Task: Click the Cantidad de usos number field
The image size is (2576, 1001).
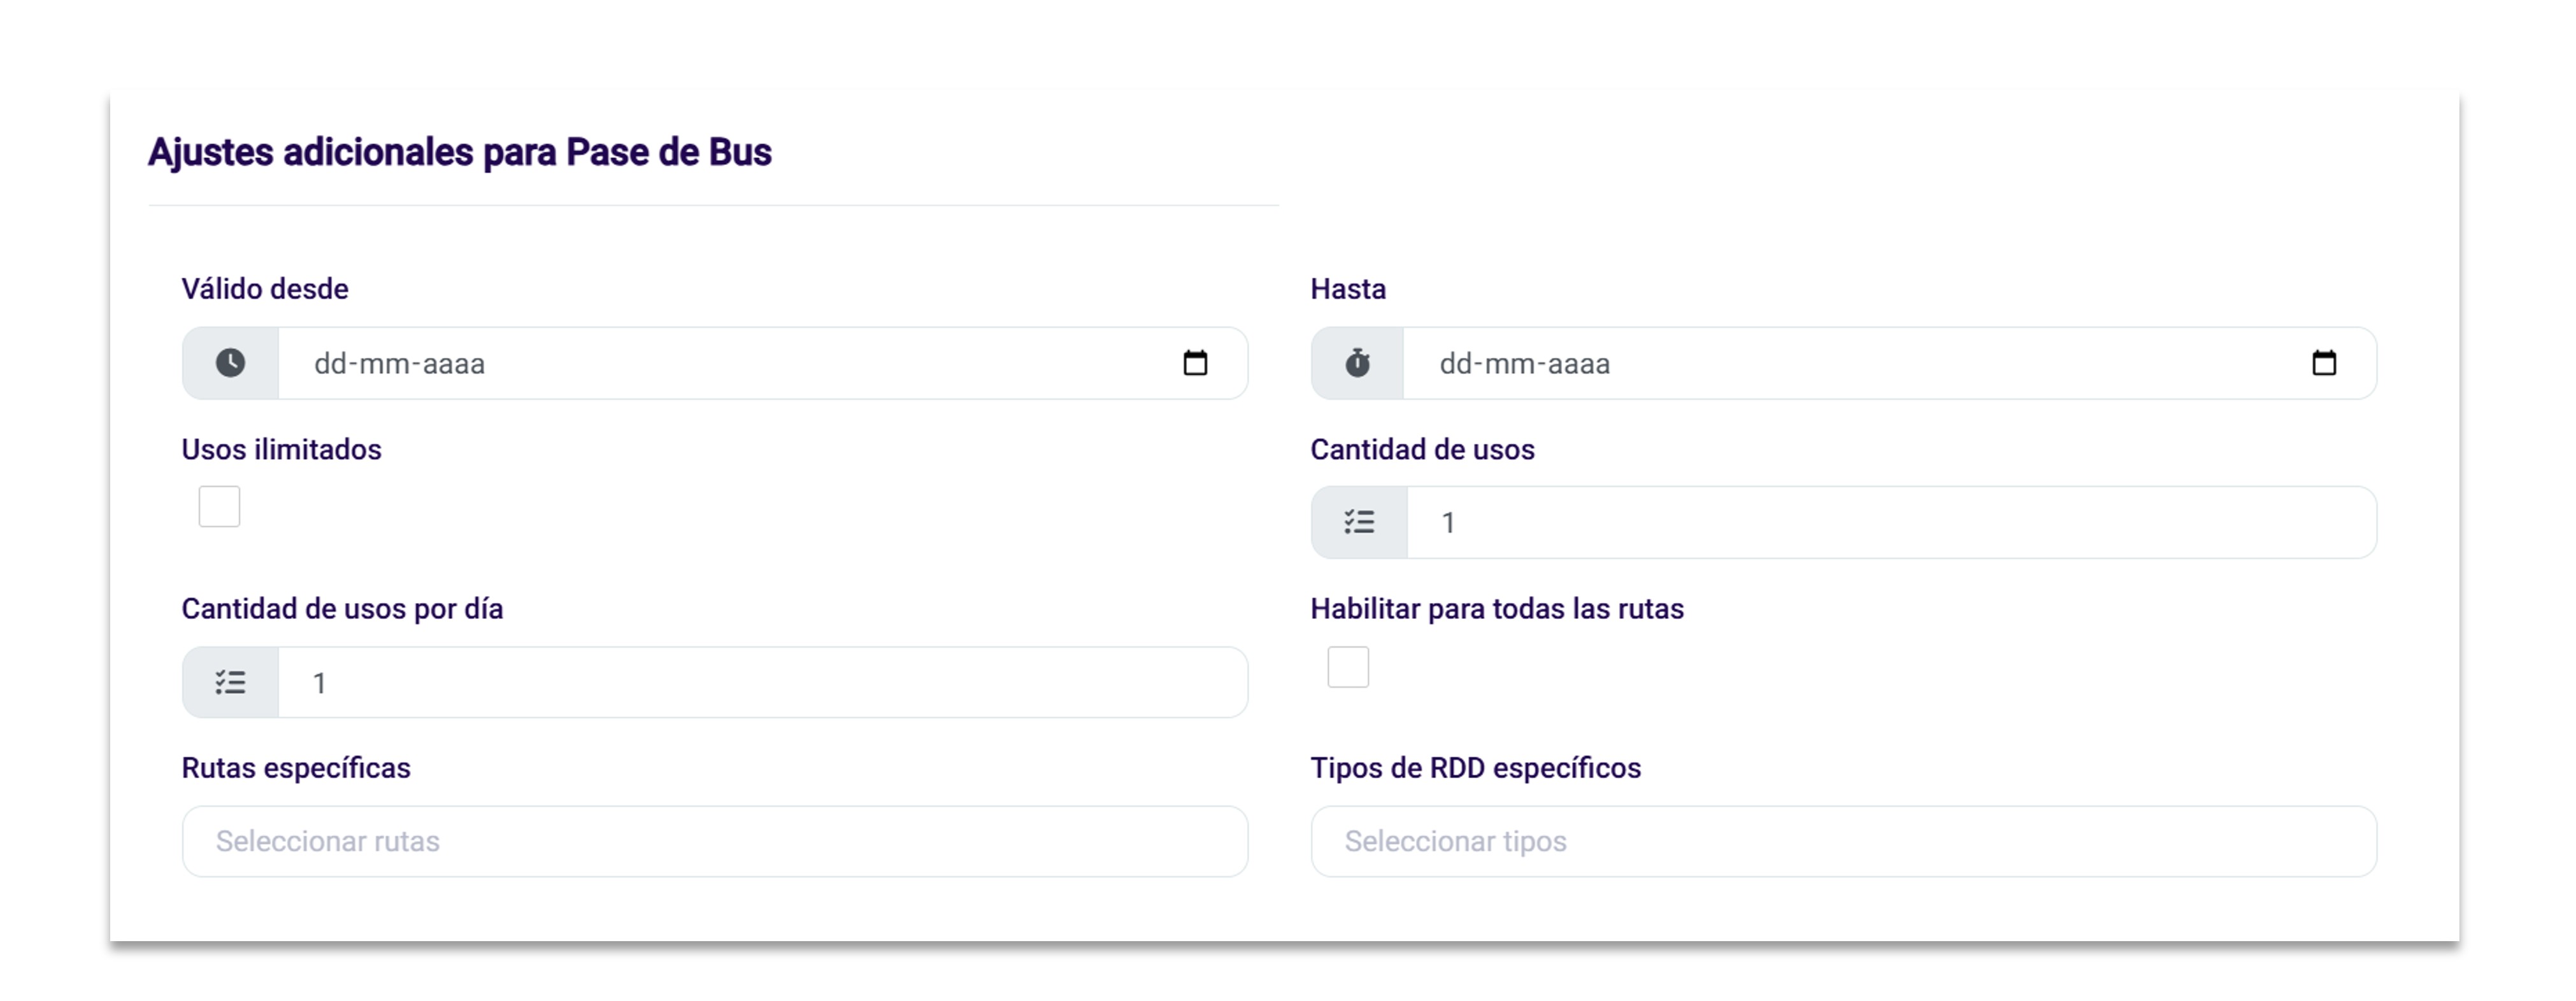Action: 1892,522
